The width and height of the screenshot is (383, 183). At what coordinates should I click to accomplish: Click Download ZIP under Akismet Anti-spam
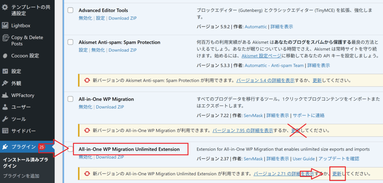click(123, 50)
